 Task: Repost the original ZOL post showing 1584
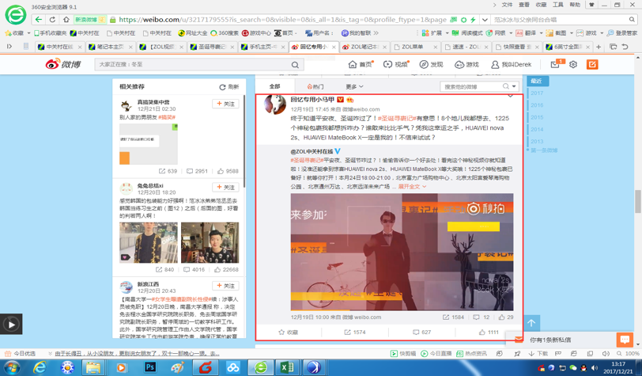click(453, 317)
